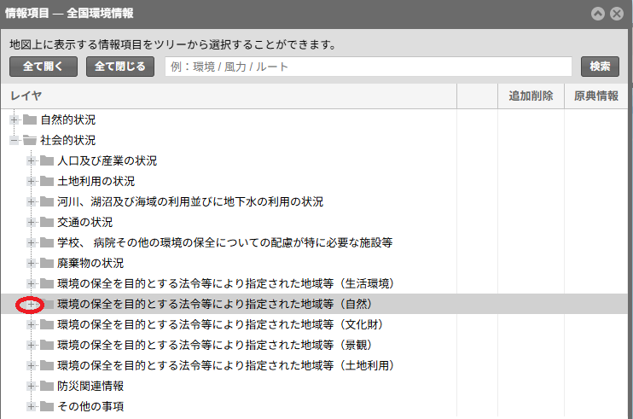Image resolution: width=633 pixels, height=419 pixels.
Task: Expand 学校、病院その他 facilities node
Action: point(31,242)
